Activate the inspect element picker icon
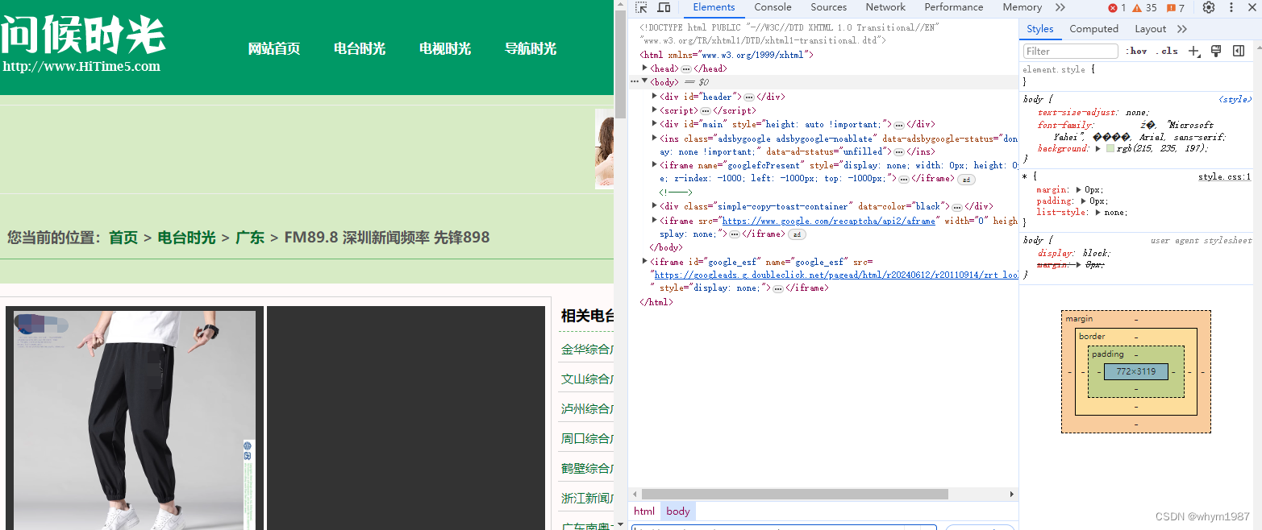The height and width of the screenshot is (530, 1262). (642, 7)
